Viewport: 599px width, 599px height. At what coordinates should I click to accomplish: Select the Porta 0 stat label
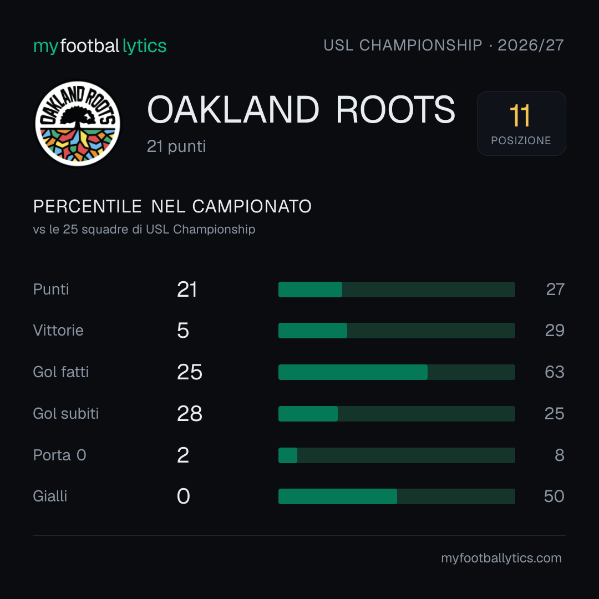[59, 455]
